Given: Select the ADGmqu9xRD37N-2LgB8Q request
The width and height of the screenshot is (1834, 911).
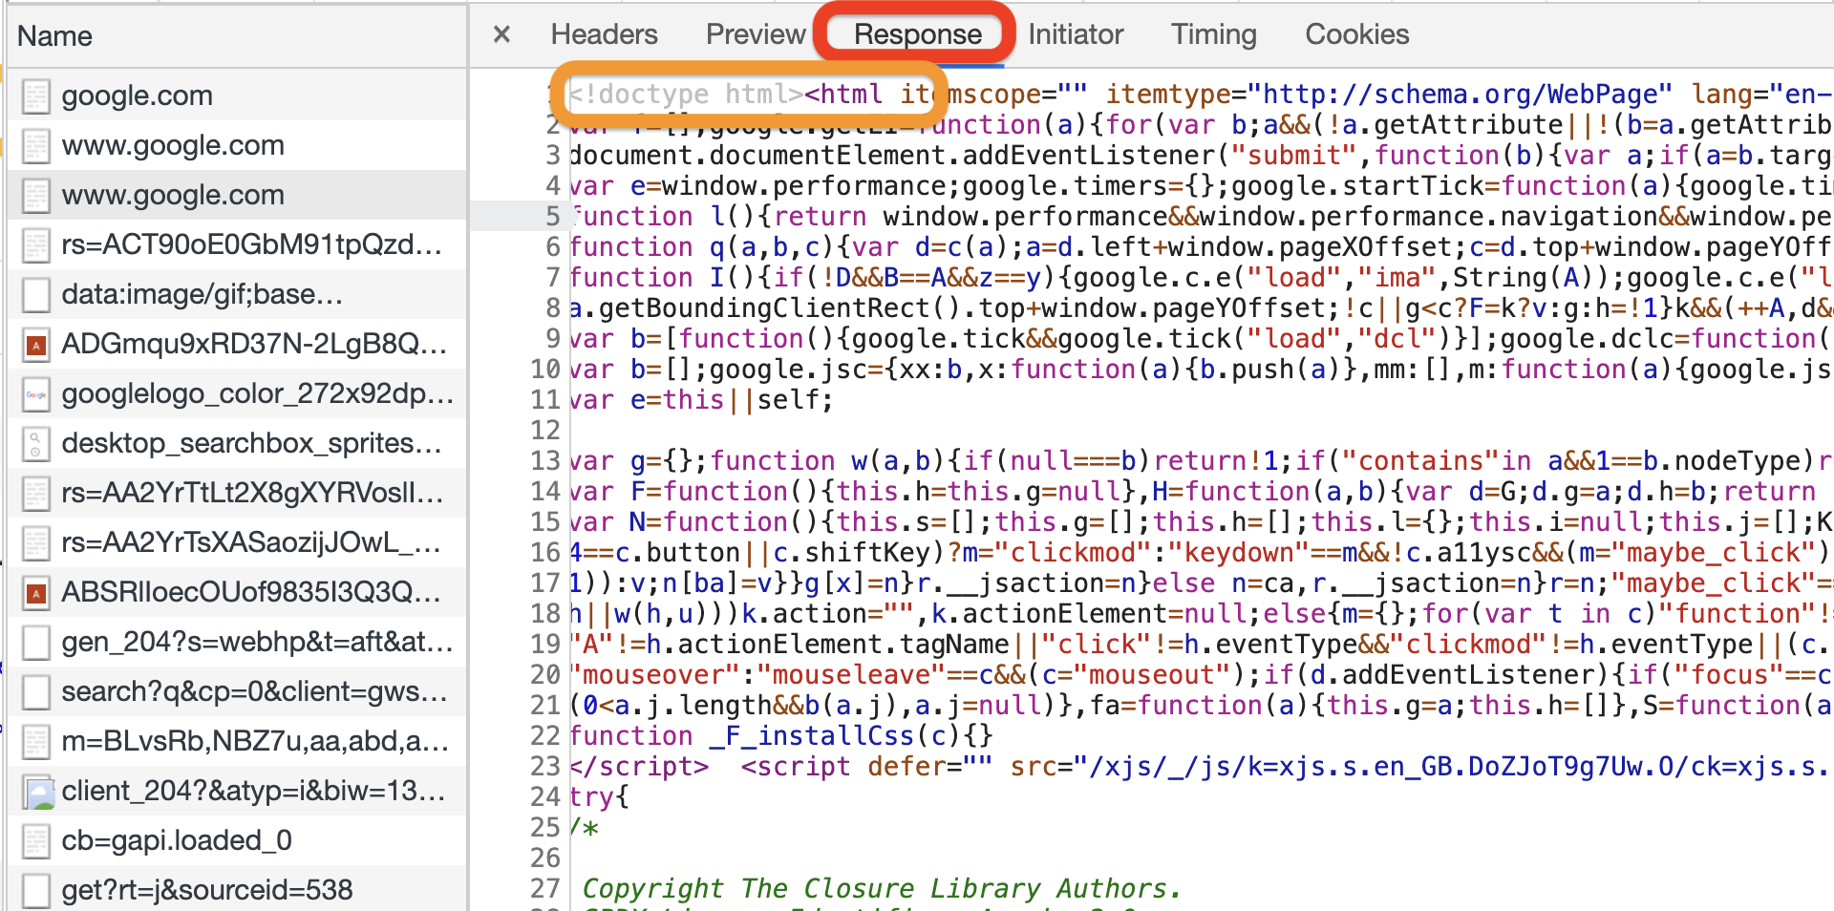Looking at the screenshot, I should coord(237,344).
